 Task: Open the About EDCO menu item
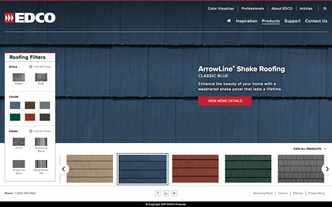pos(282,9)
